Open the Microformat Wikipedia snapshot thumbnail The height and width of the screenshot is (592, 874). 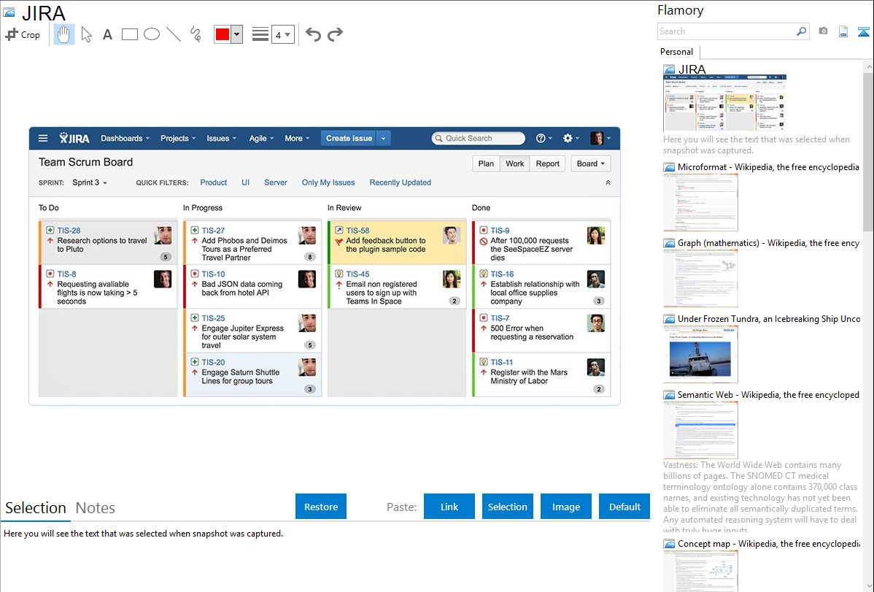(700, 202)
